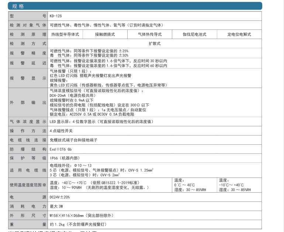Select the line stating 反应时间 60 秒以内

point(108,66)
